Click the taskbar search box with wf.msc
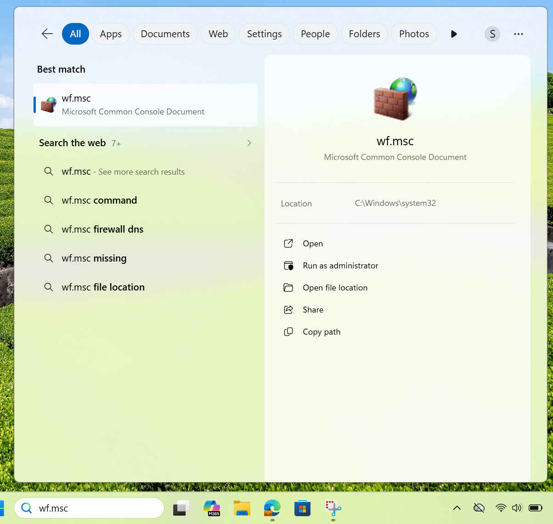The width and height of the screenshot is (553, 524). [x=89, y=508]
